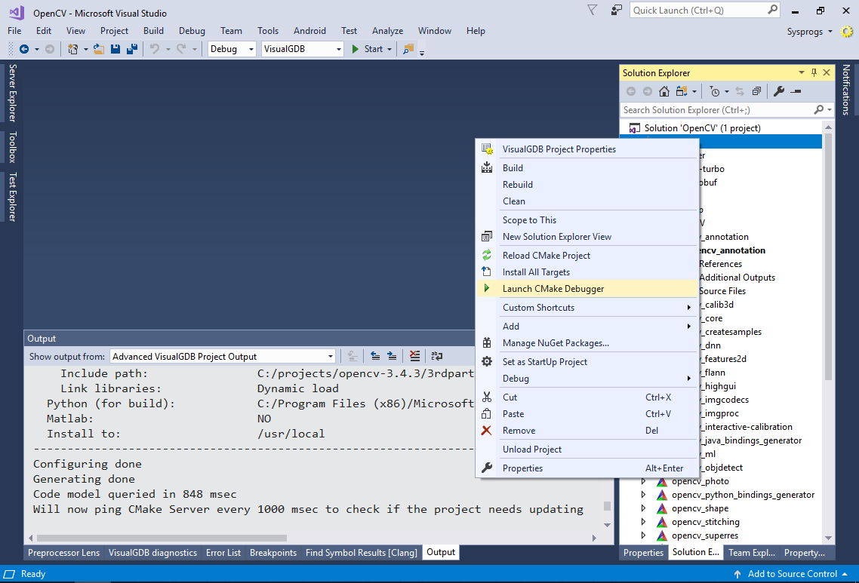Click the Open File folder icon
The width and height of the screenshot is (859, 583).
pyautogui.click(x=99, y=49)
